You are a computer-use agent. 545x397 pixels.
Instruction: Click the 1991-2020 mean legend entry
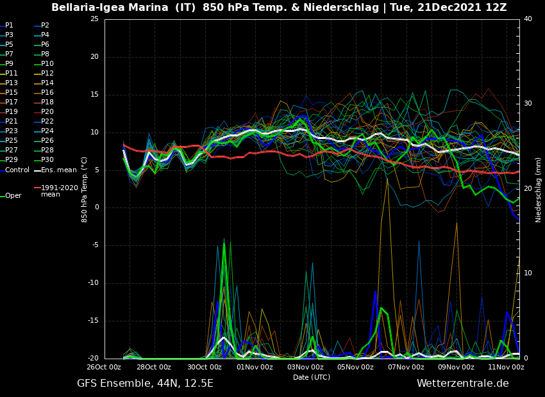tap(59, 191)
